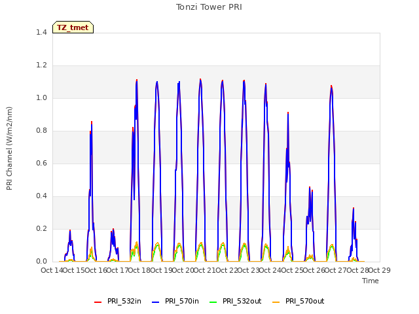Click the Time axis label
Screen dimensions: 419x314
tap(371, 281)
